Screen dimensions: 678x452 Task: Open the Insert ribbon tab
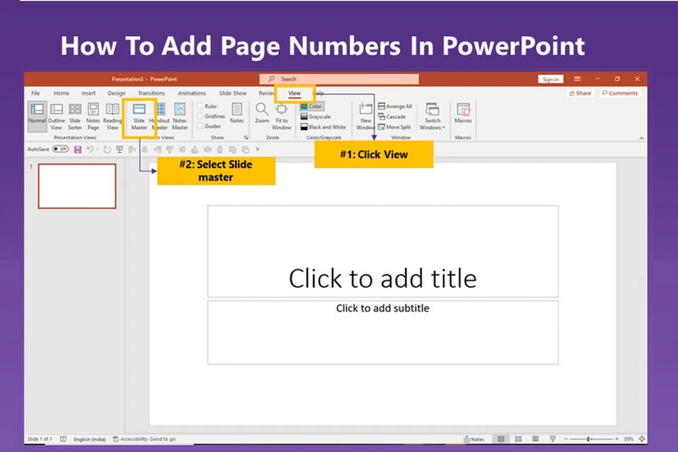tap(88, 93)
